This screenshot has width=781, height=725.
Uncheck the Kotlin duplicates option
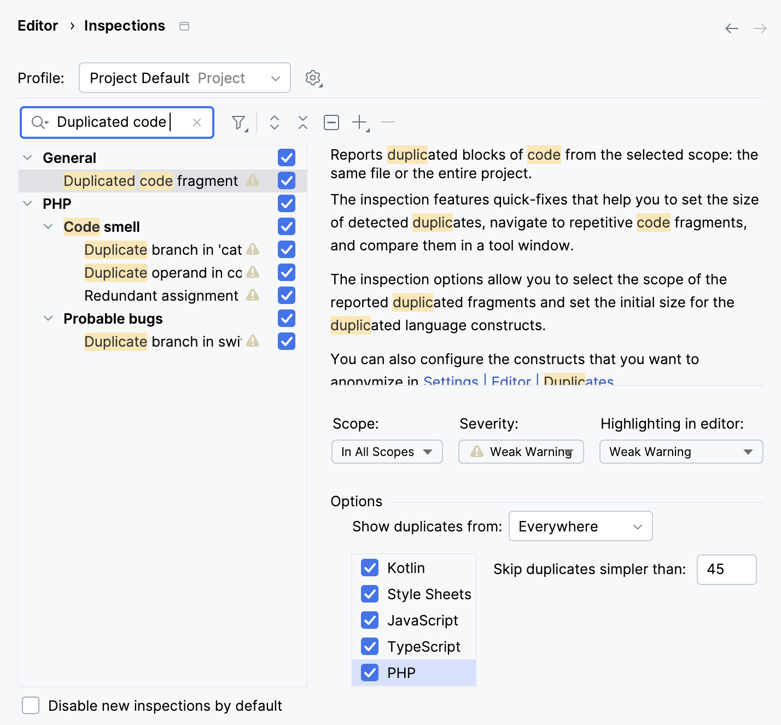(369, 568)
